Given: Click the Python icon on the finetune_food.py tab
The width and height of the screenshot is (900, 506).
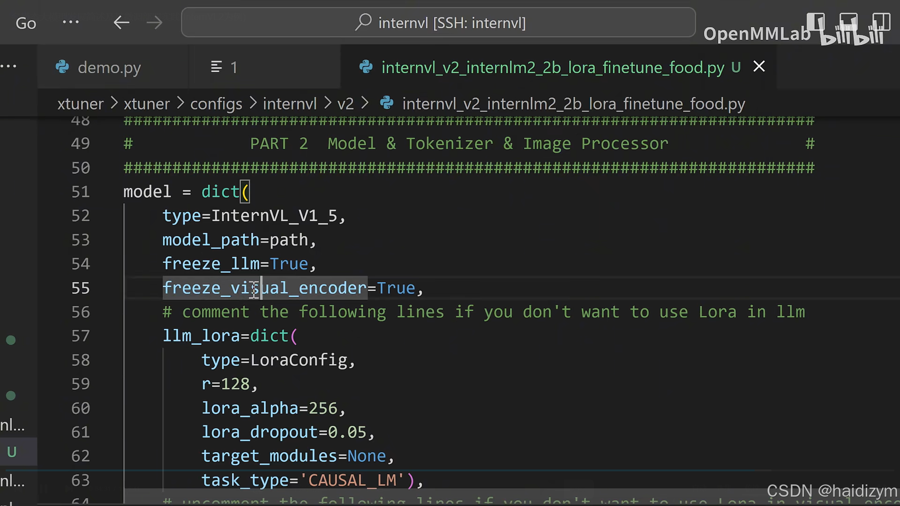Looking at the screenshot, I should click(366, 67).
